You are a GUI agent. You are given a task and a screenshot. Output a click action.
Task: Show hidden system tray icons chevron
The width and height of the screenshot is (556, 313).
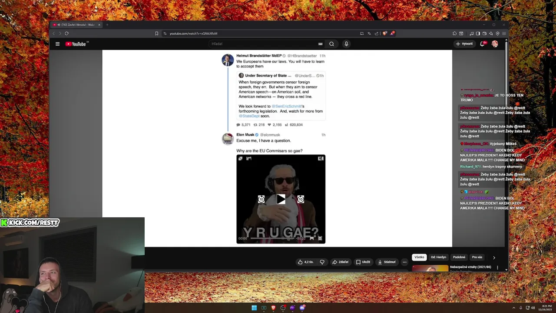(514, 308)
